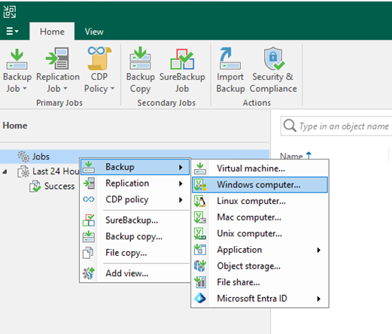The width and height of the screenshot is (392, 334).
Task: Click the Backup copy context menu icon
Action: (x=89, y=236)
